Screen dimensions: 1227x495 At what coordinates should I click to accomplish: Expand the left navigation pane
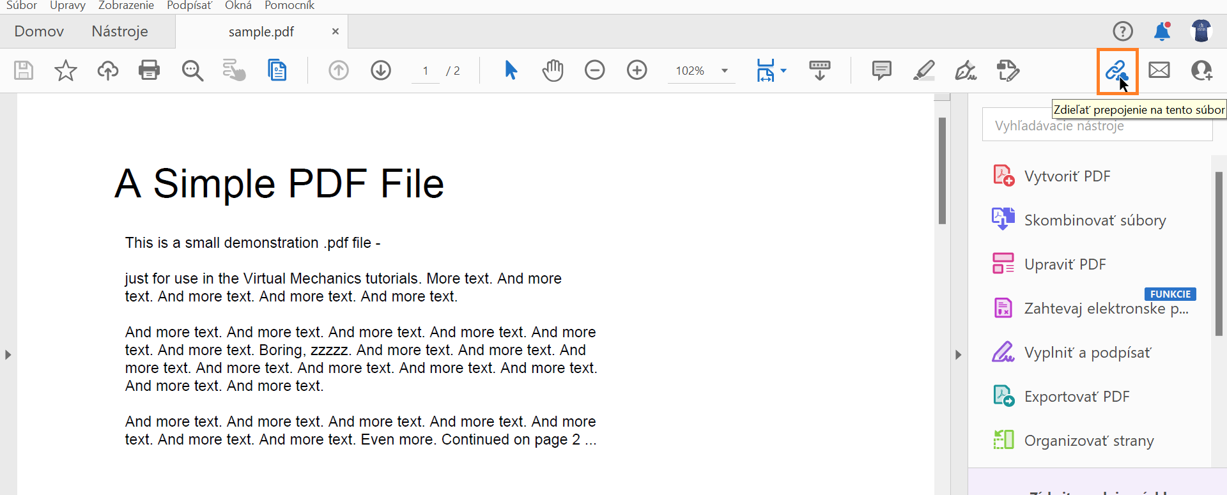pyautogui.click(x=8, y=354)
